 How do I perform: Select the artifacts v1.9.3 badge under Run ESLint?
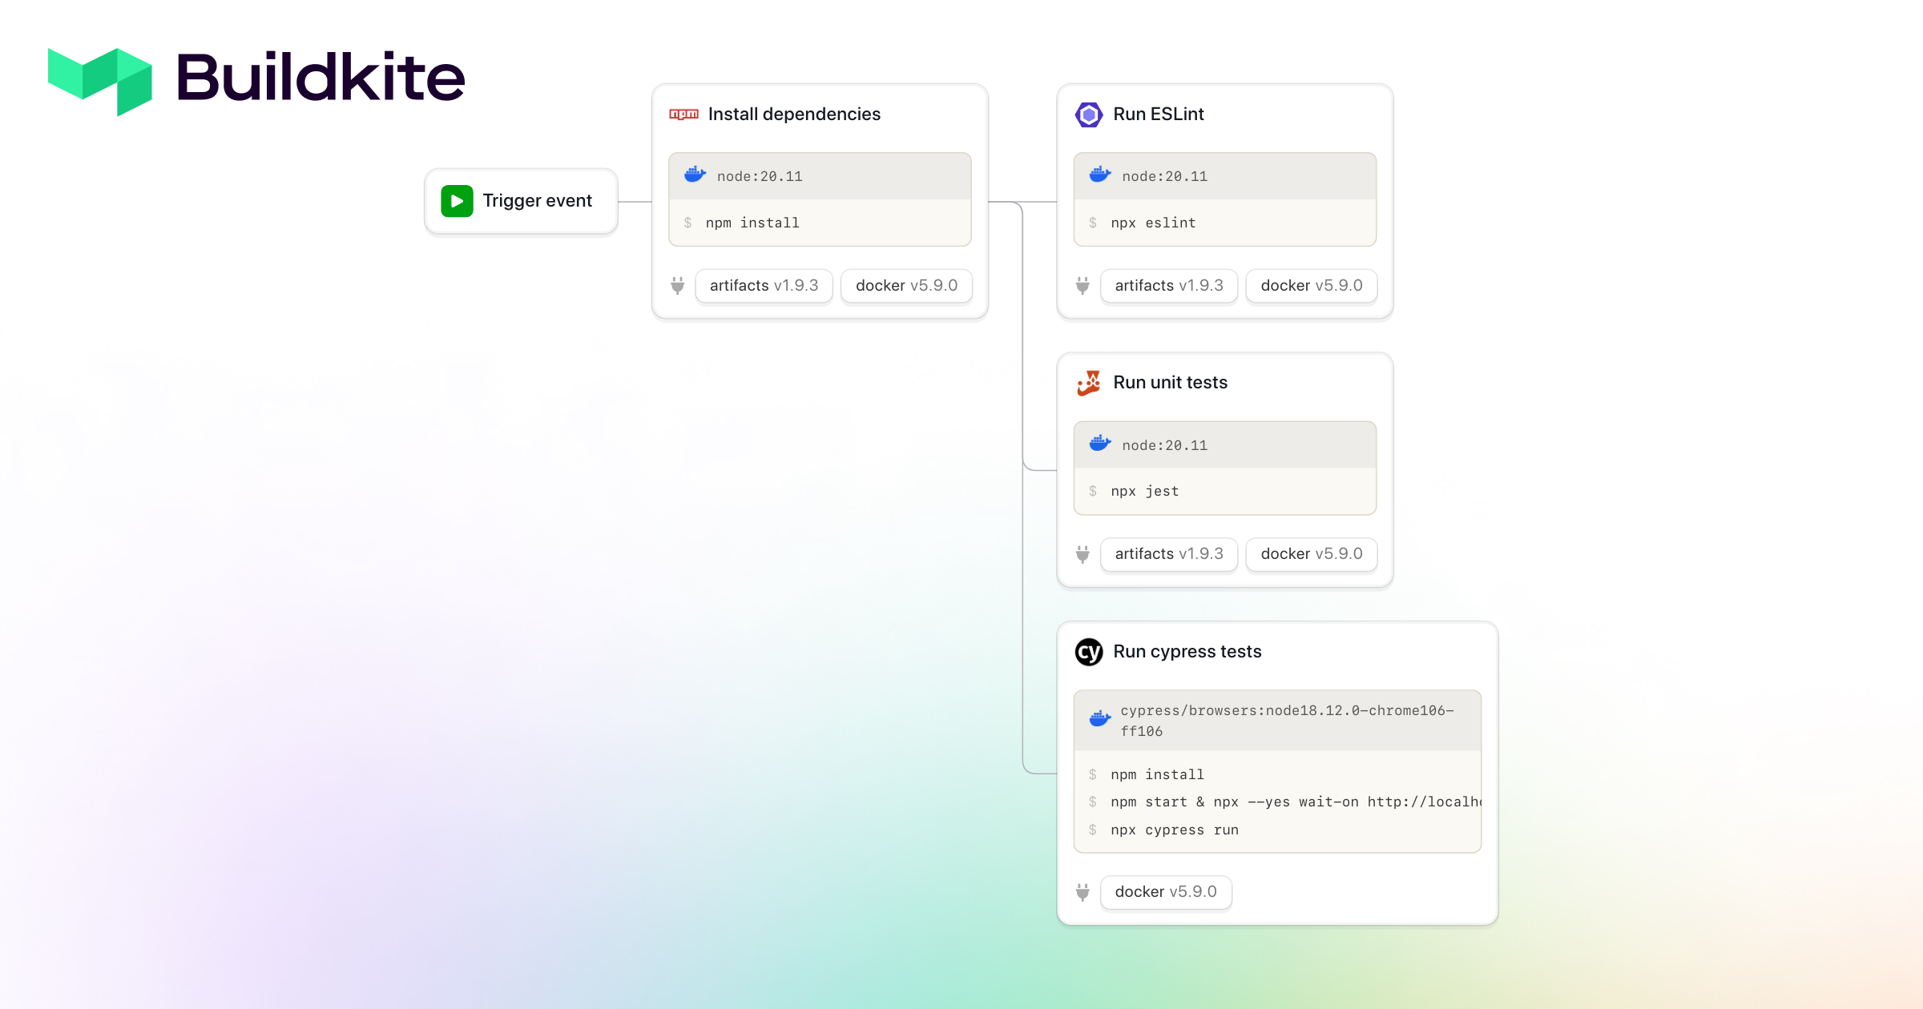pos(1169,285)
